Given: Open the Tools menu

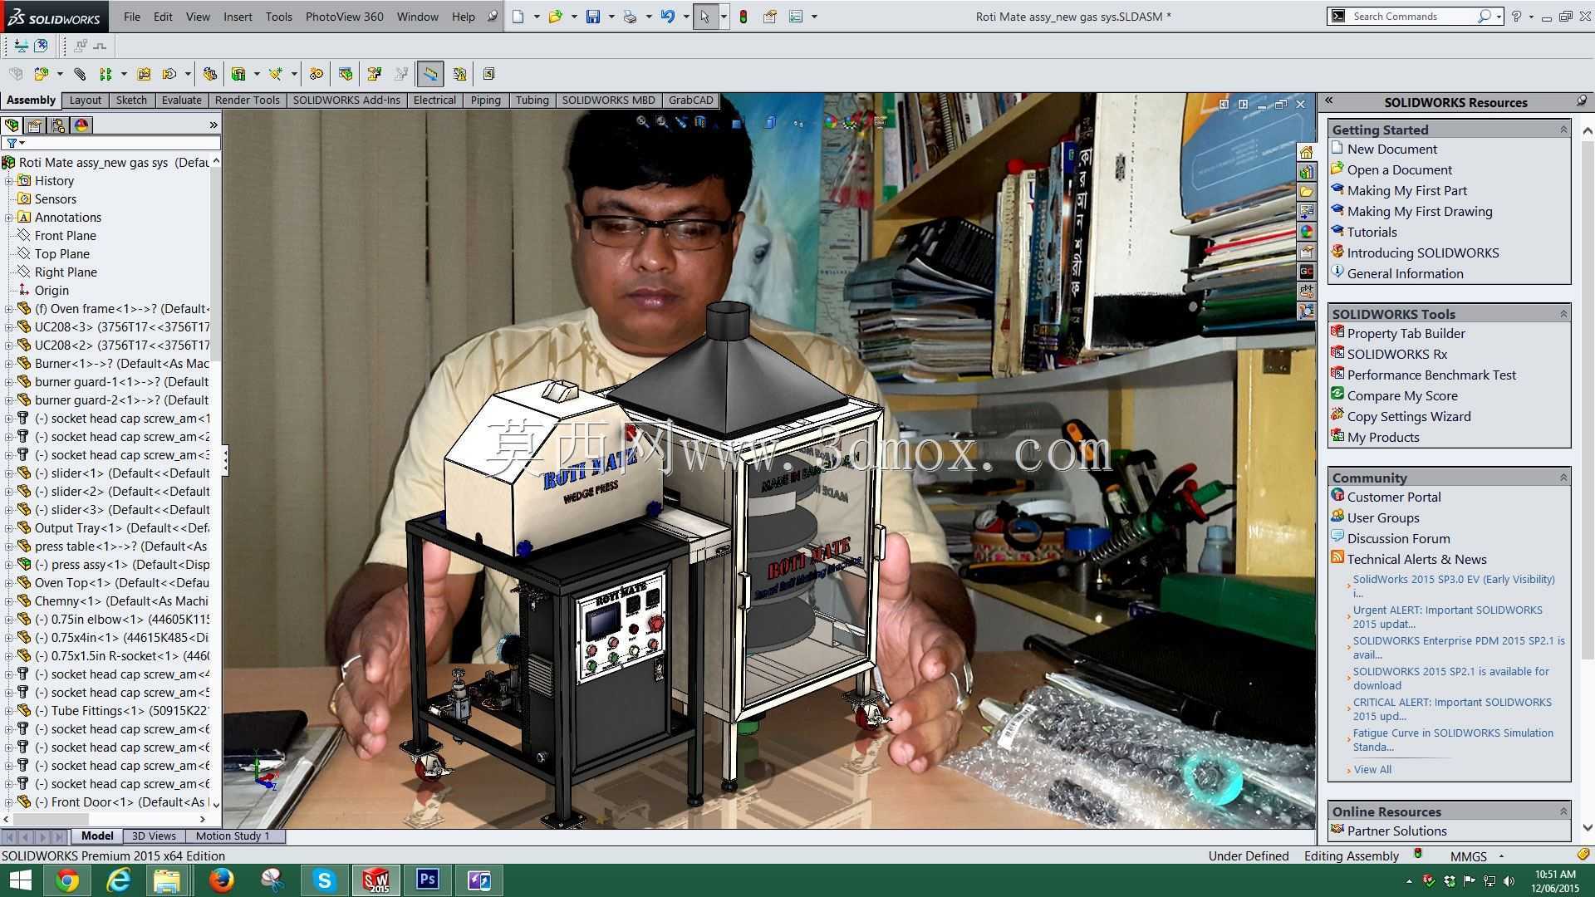Looking at the screenshot, I should click(278, 17).
